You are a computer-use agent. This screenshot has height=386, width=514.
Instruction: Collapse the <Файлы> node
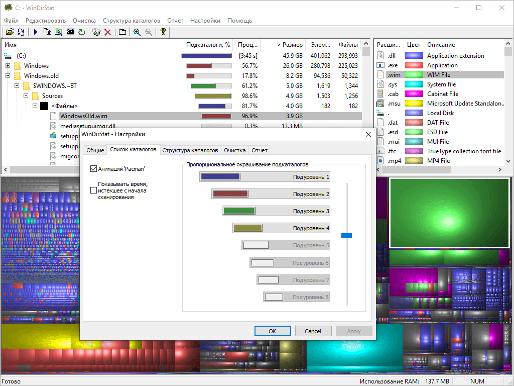point(35,106)
